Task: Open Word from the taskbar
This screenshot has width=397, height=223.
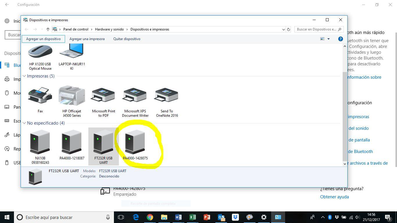Action: [x=178, y=217]
